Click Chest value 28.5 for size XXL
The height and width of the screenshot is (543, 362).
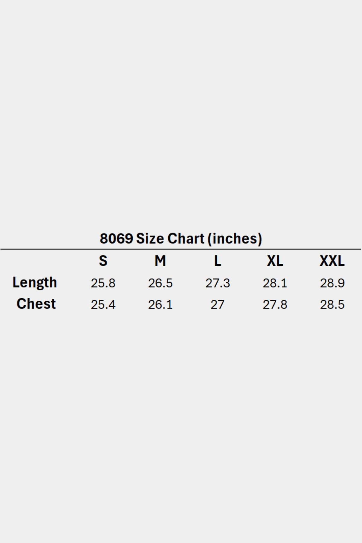tap(332, 305)
